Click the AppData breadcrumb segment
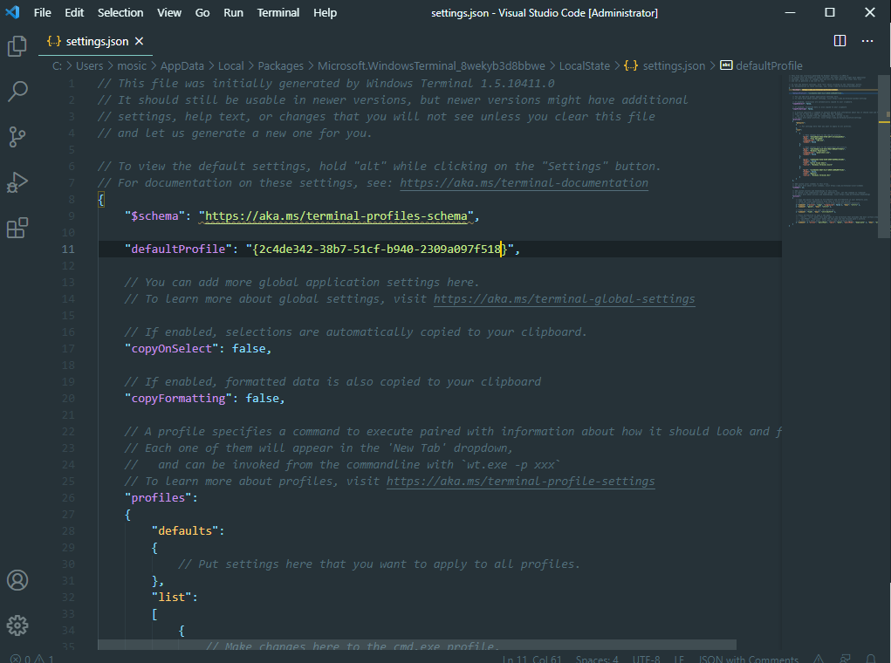The image size is (891, 663). [x=182, y=66]
